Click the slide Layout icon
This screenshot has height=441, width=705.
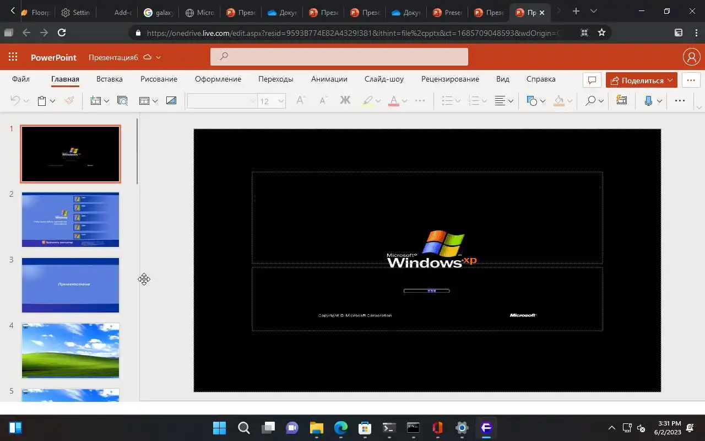tap(144, 100)
